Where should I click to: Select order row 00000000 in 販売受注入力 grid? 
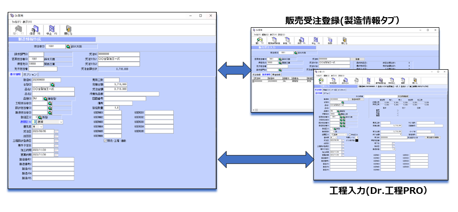point(283,81)
